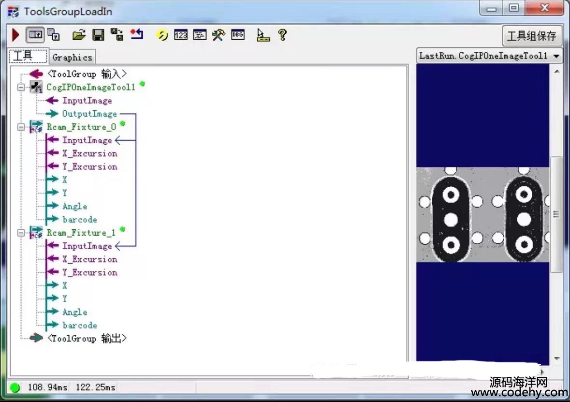Select Angle under Rcam_Fixture_1
Screen dimensions: 570x402
point(74,312)
